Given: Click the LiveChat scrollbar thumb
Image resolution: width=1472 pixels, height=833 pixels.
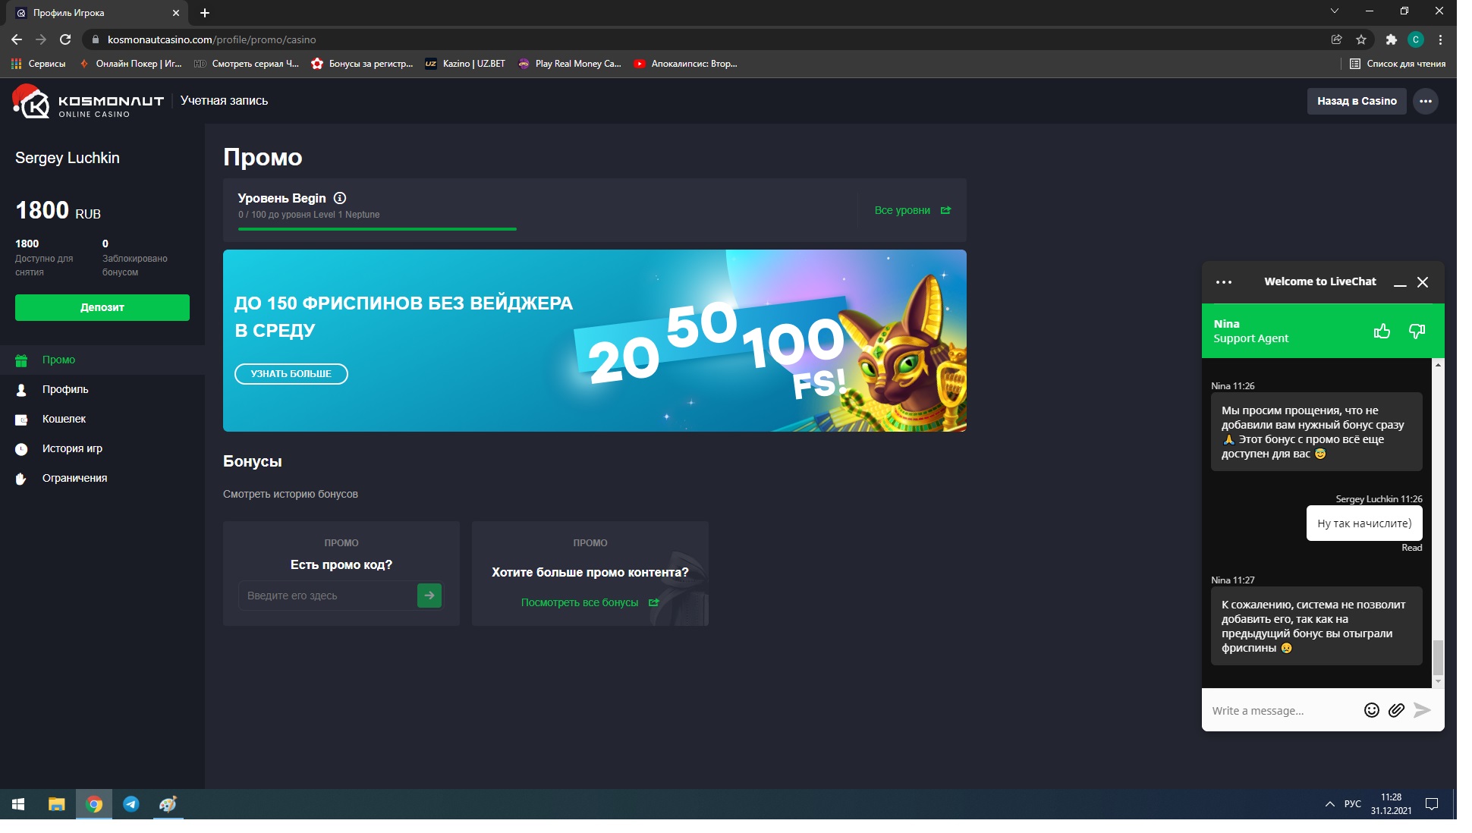Looking at the screenshot, I should (1438, 658).
